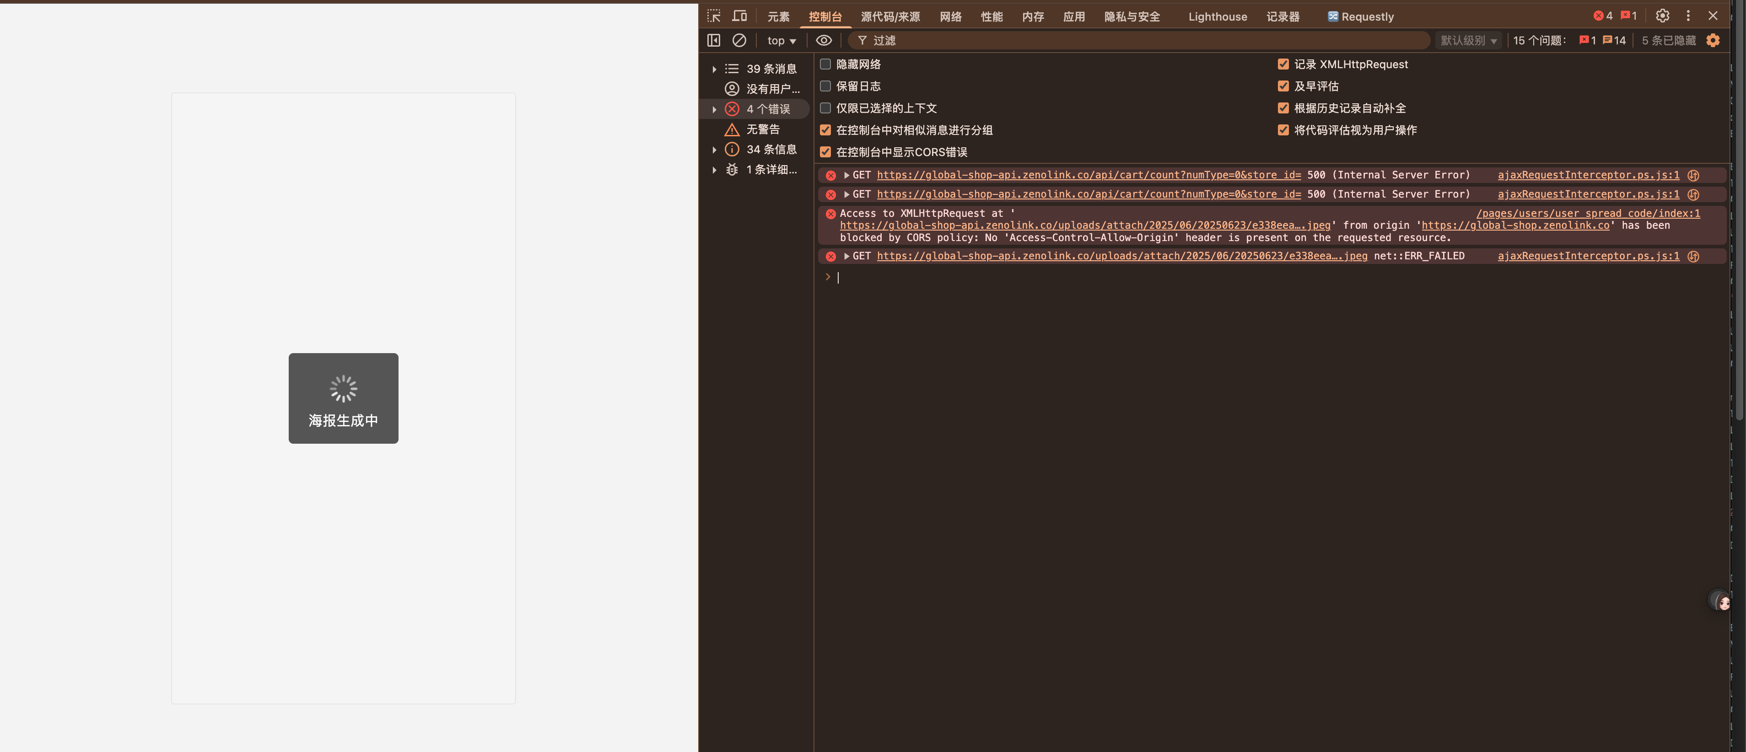Open DevTools three-dot more menu
The height and width of the screenshot is (752, 1746).
coord(1688,16)
